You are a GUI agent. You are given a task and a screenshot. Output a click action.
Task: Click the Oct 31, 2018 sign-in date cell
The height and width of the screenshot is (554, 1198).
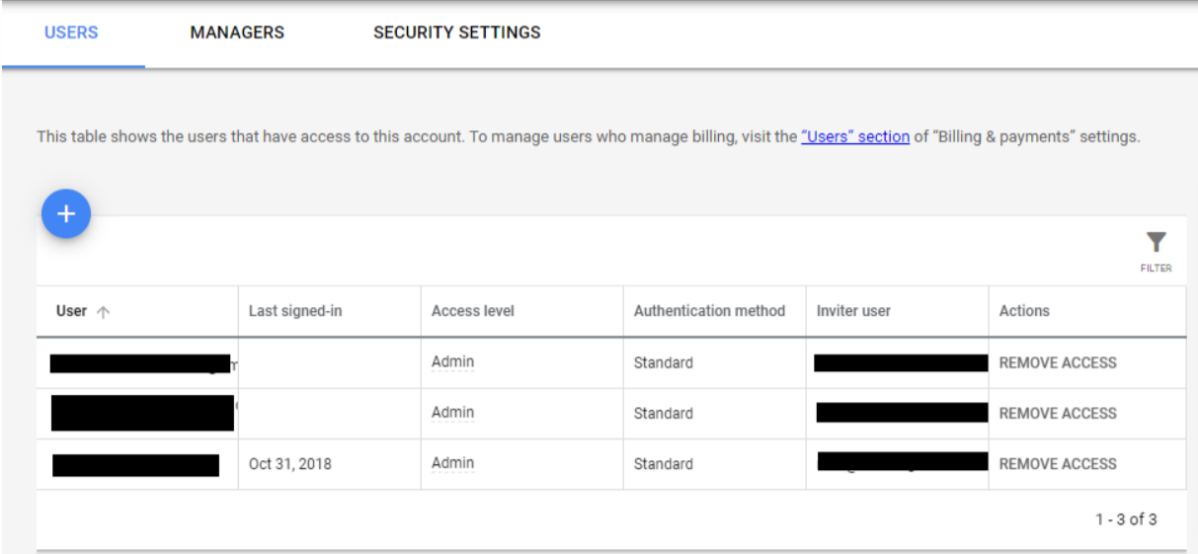point(290,463)
